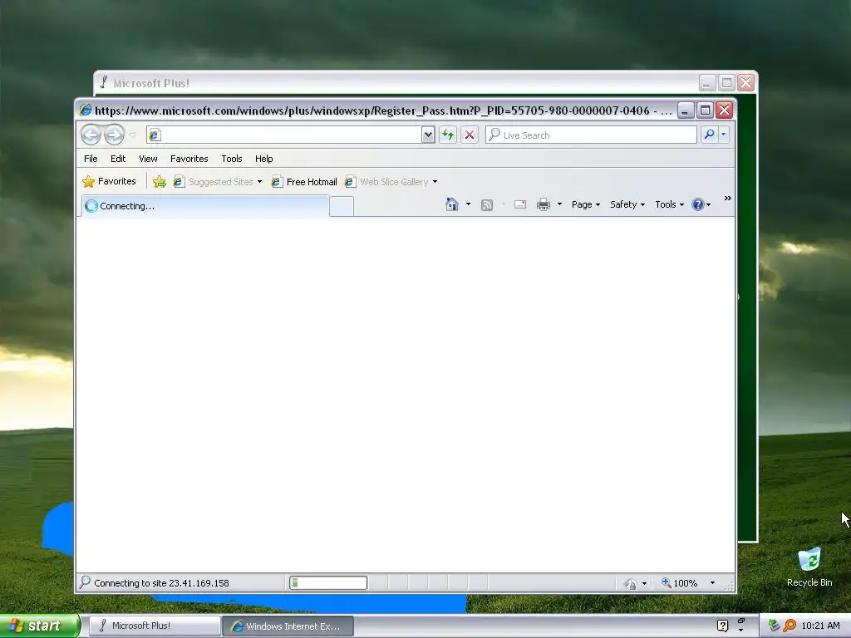Open a new tab button

[342, 207]
